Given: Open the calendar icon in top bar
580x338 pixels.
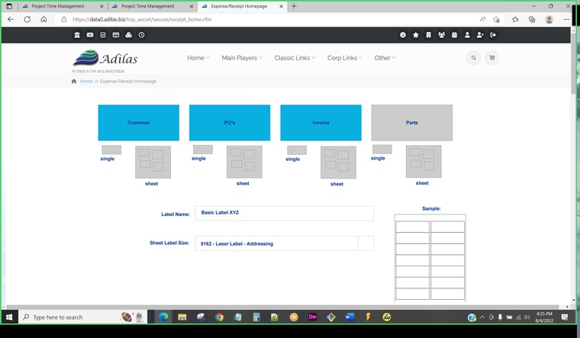Looking at the screenshot, I should click(454, 35).
